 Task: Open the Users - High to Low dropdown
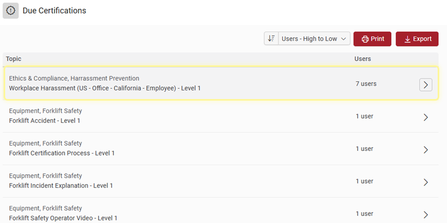[x=314, y=39]
